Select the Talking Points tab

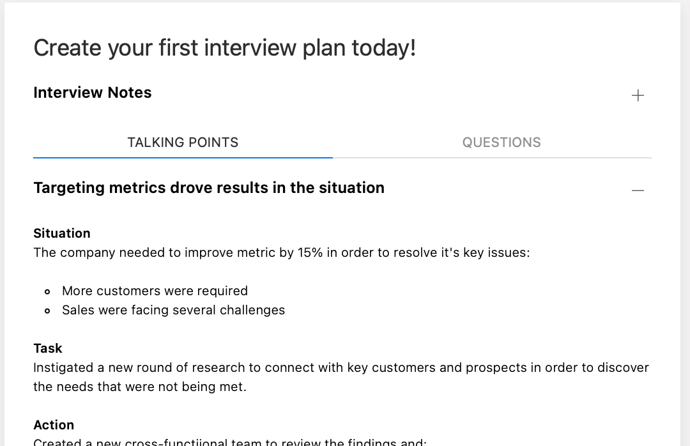[183, 142]
